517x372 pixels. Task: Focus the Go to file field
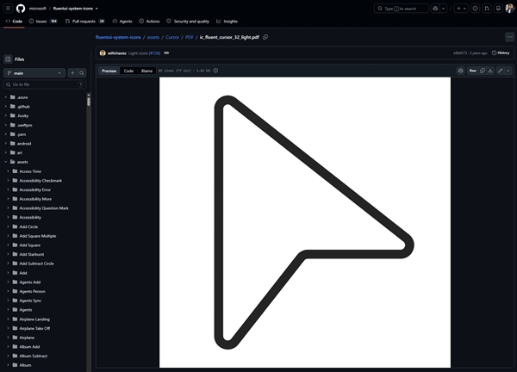(45, 84)
